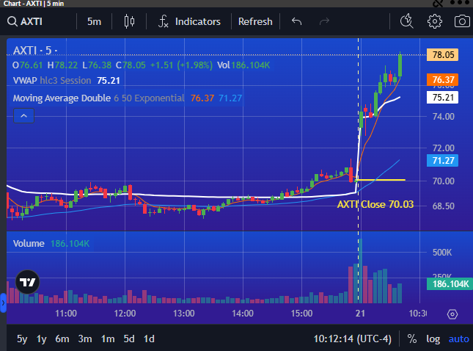This screenshot has width=473, height=351.
Task: Click the green 186.104K volume label
Action: (450, 284)
